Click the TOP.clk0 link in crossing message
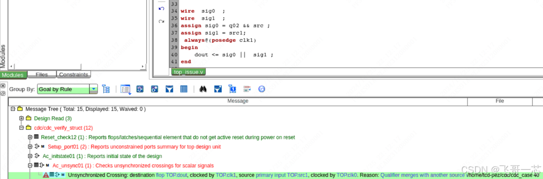Image resolution: width=543 pixels, height=179 pixels. (x=347, y=175)
